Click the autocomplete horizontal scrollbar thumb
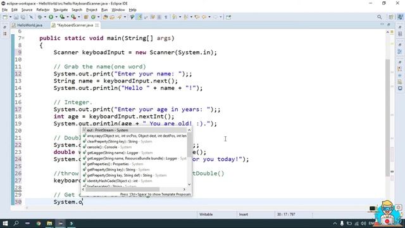Screen dimensions: 405x228 (122, 189)
